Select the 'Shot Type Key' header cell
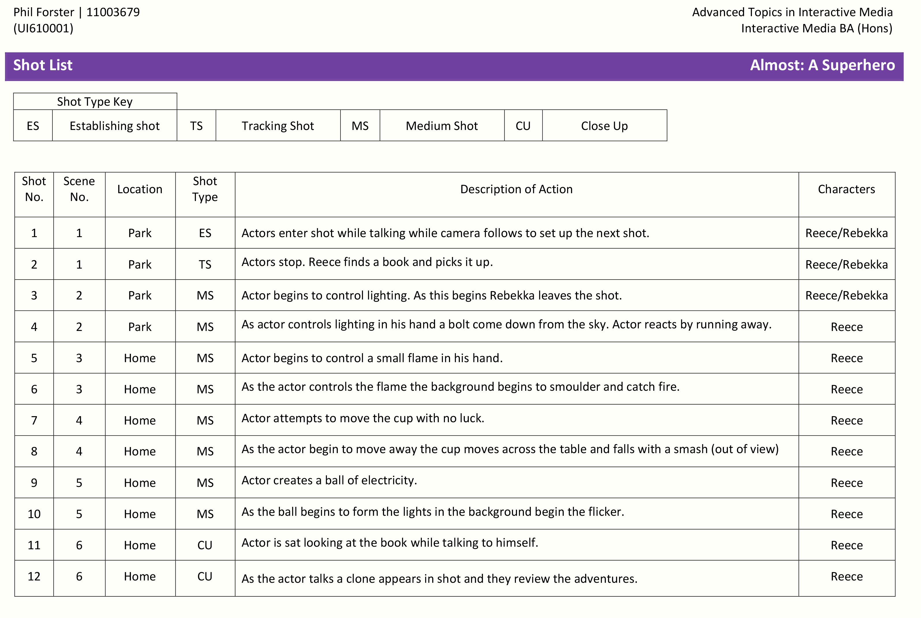 (95, 102)
